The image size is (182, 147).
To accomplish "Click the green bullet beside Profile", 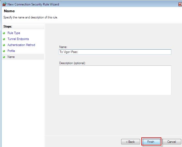I will (4, 51).
